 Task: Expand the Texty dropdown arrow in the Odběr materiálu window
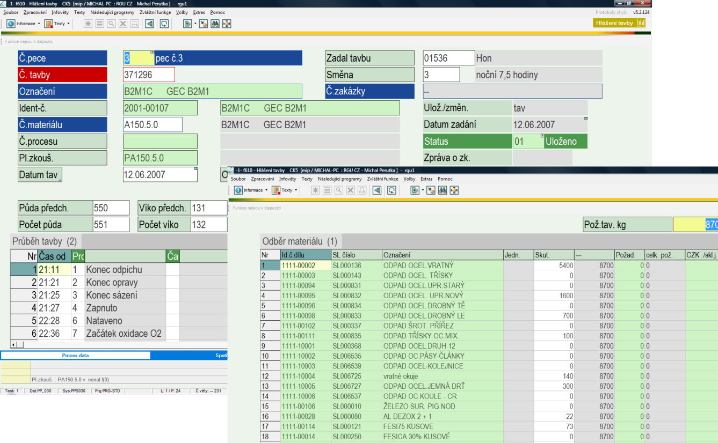click(295, 190)
